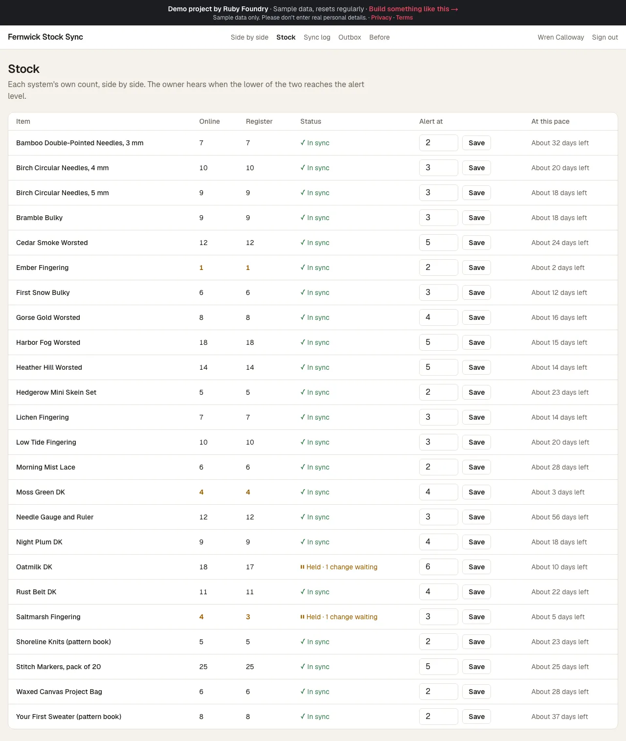Save alert level for Harbor Fog Worsted
This screenshot has height=741, width=626.
click(x=476, y=342)
